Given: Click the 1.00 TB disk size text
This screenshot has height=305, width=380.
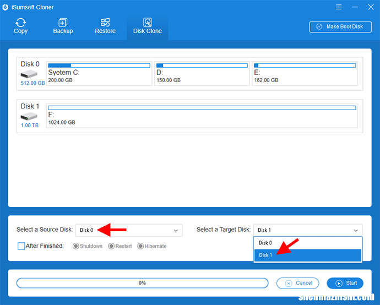Looking at the screenshot, I should [x=30, y=126].
